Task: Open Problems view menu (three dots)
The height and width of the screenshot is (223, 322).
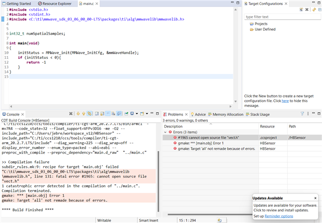Action: click(x=308, y=114)
